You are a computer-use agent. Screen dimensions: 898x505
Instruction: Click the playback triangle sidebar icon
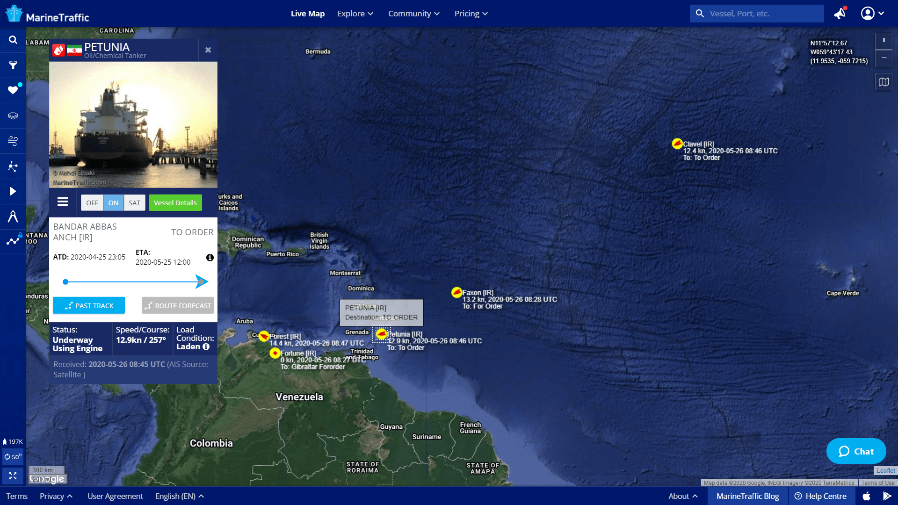coord(13,191)
